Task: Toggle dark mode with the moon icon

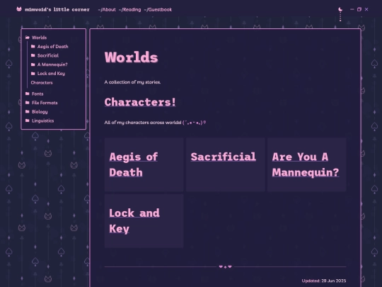Action: [340, 9]
